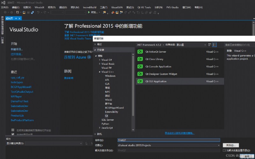
Task: Click the project name field containing FirstQT
Action: pyautogui.click(x=169, y=140)
